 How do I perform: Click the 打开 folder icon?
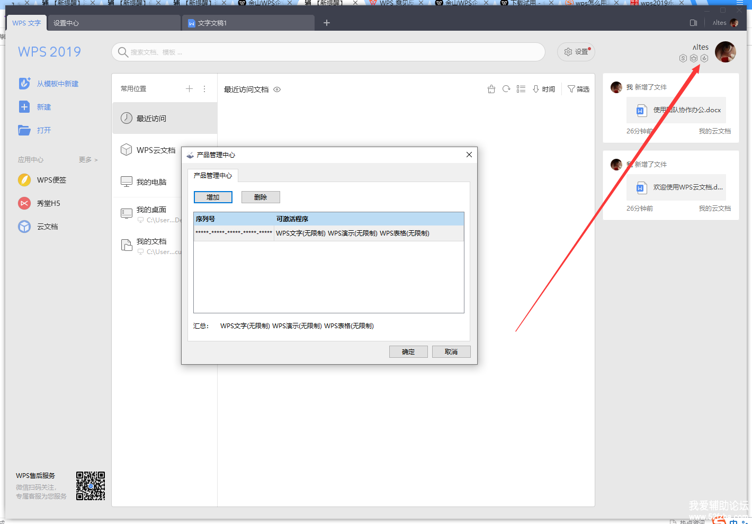[24, 130]
